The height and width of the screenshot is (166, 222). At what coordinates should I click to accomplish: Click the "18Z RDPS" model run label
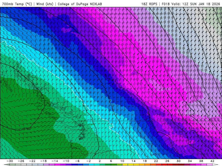click(149, 4)
